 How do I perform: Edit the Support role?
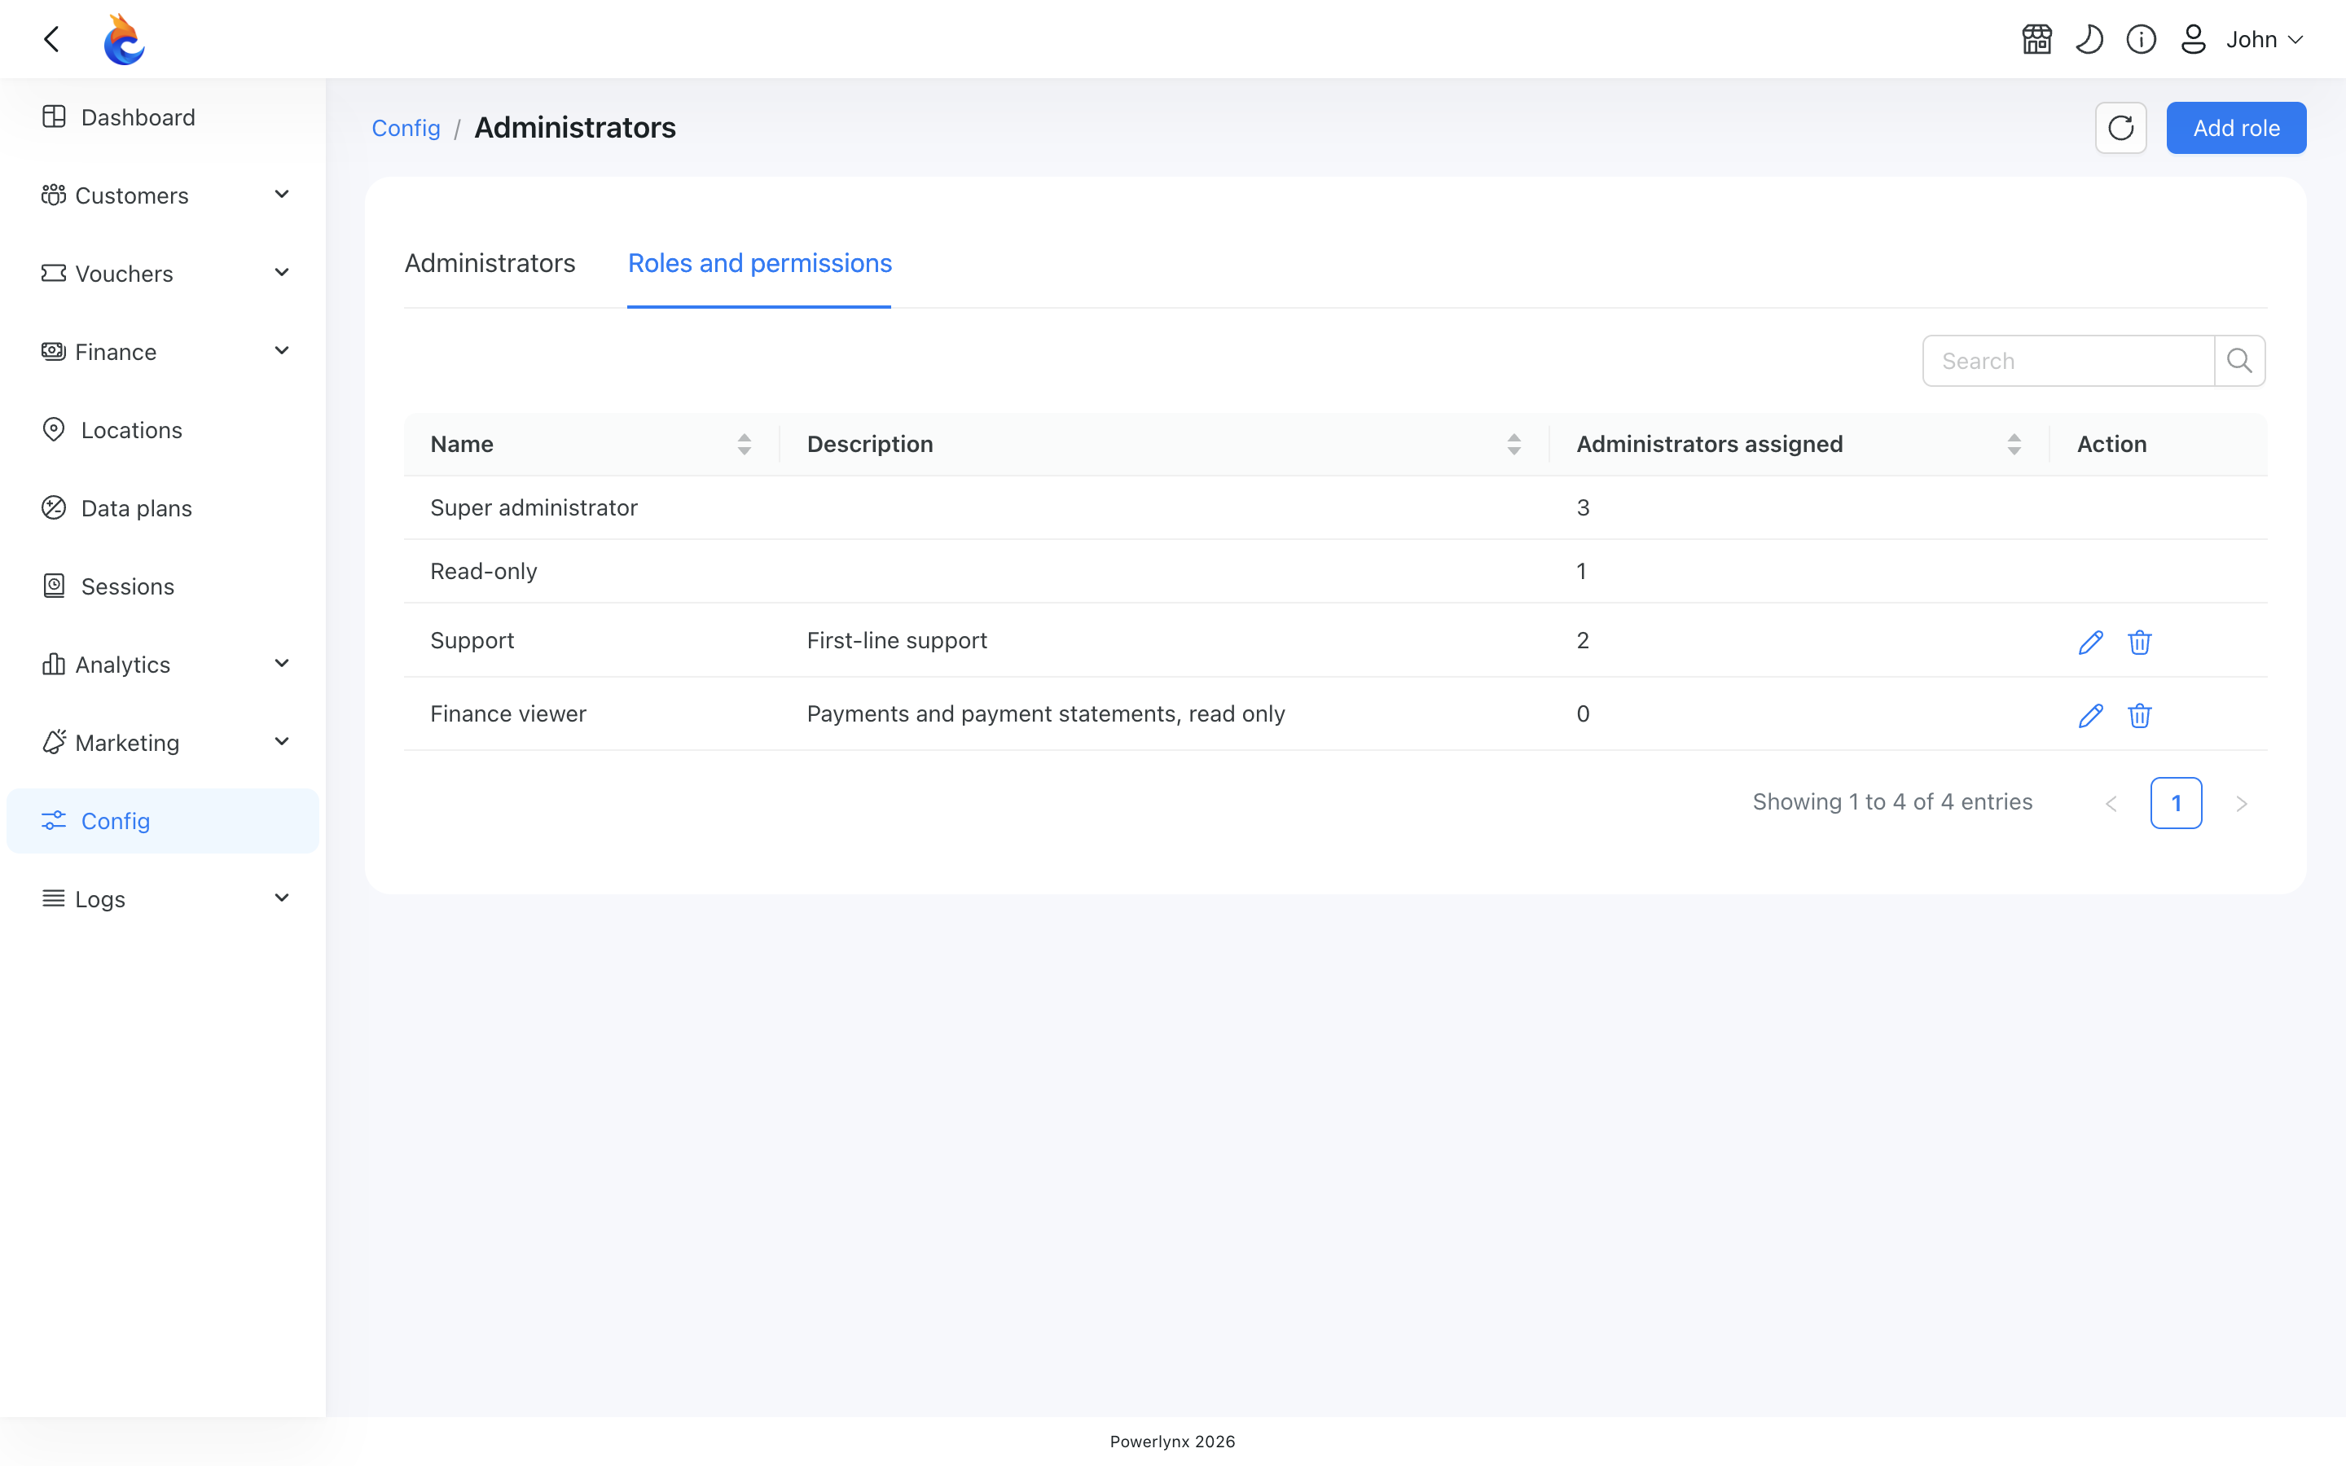2091,642
